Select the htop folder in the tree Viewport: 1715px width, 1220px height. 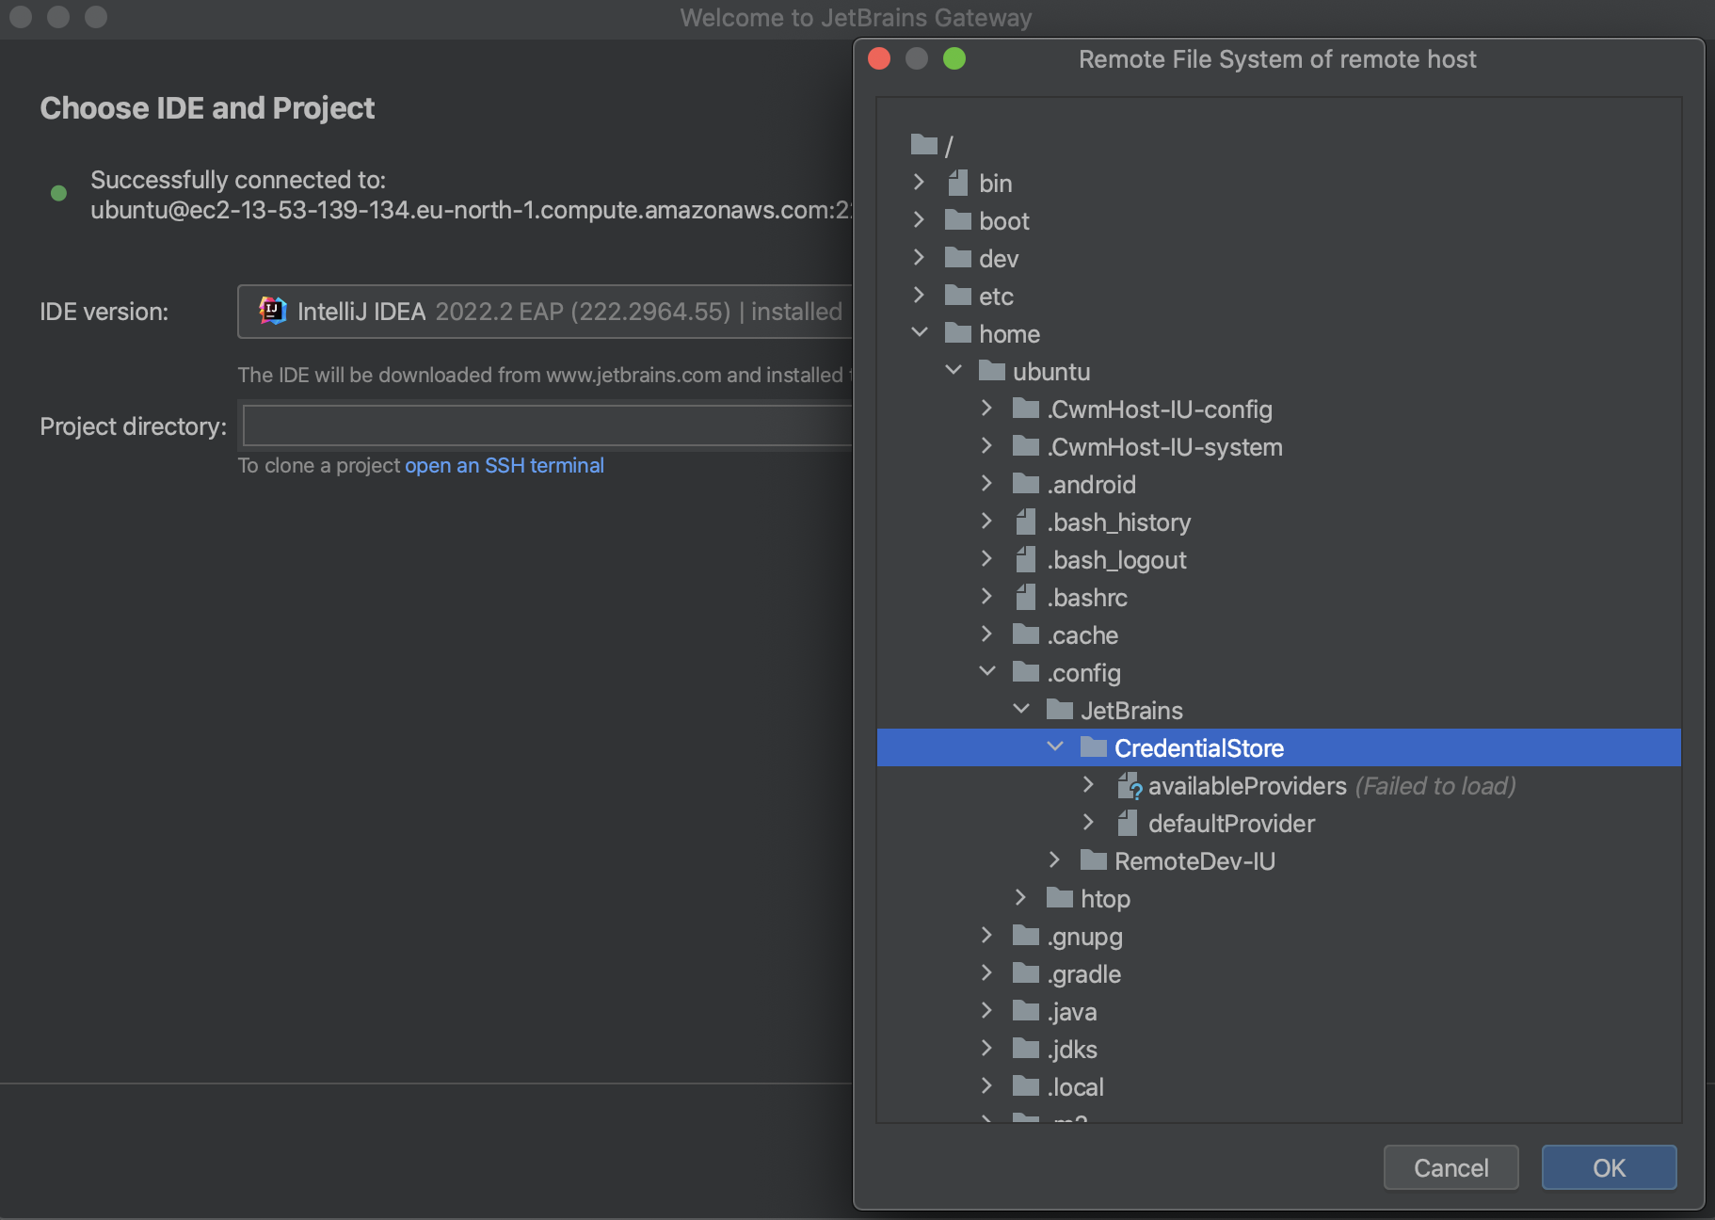(x=1107, y=898)
